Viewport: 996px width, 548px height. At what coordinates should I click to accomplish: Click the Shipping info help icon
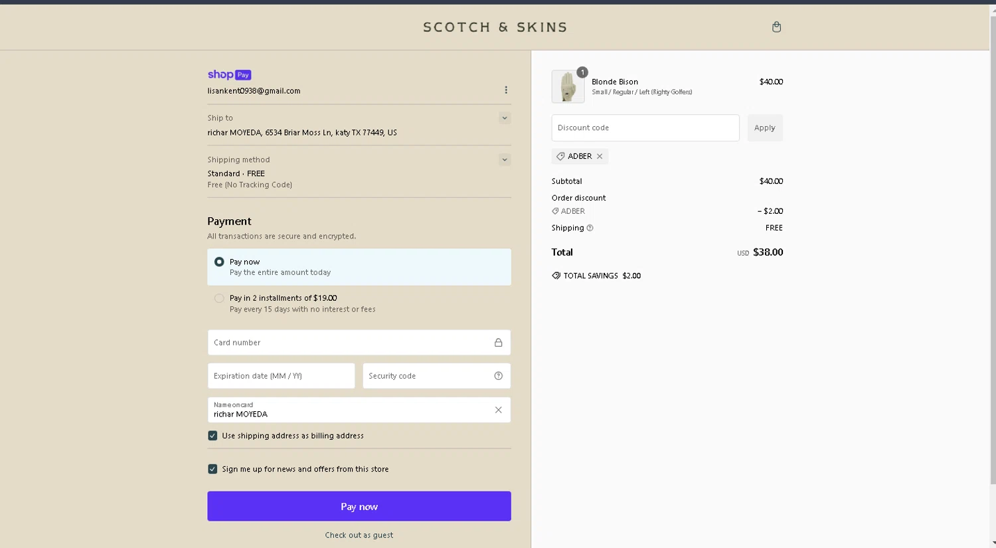590,228
